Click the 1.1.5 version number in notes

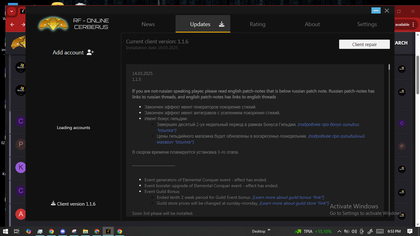click(x=137, y=79)
